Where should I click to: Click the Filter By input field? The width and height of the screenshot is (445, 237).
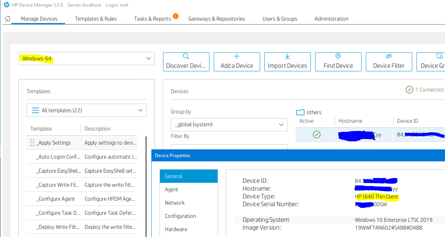click(229, 147)
